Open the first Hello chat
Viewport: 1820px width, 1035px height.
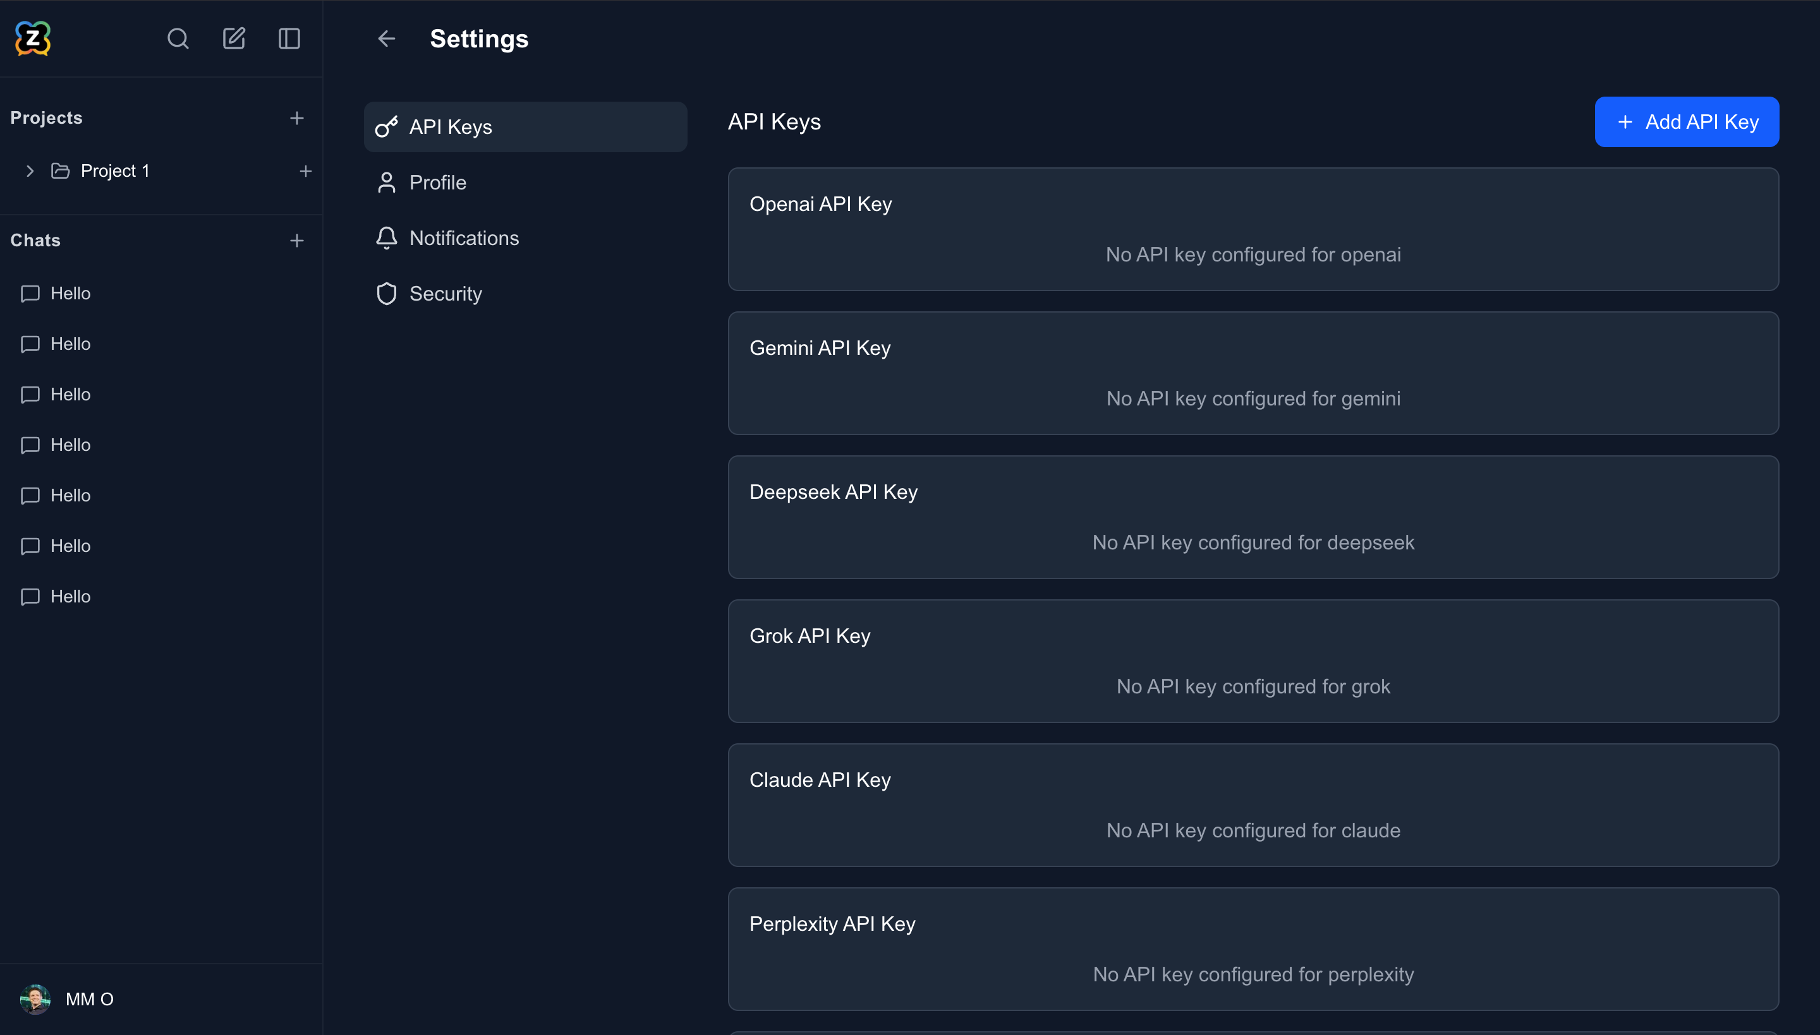coord(70,294)
